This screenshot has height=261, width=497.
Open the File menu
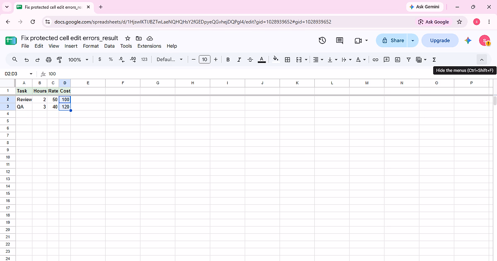pyautogui.click(x=25, y=46)
